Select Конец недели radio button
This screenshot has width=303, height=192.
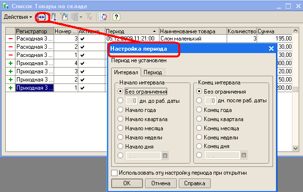[x=199, y=137]
